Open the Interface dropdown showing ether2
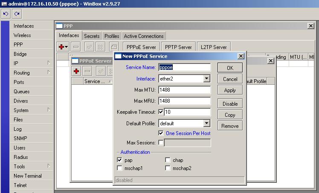319x193 pixels. (206, 79)
